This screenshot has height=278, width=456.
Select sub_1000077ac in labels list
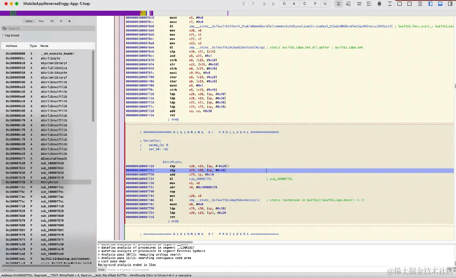point(46,197)
